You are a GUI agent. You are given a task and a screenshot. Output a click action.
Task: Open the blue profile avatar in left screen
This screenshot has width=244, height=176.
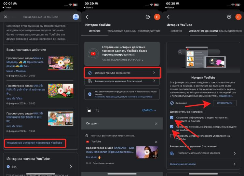pos(76,17)
